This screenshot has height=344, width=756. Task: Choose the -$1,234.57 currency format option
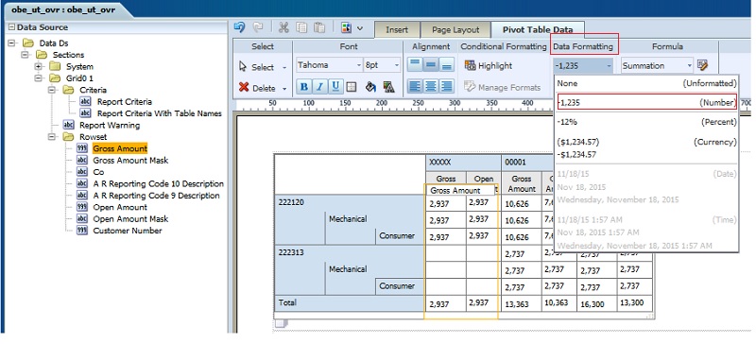(576, 154)
